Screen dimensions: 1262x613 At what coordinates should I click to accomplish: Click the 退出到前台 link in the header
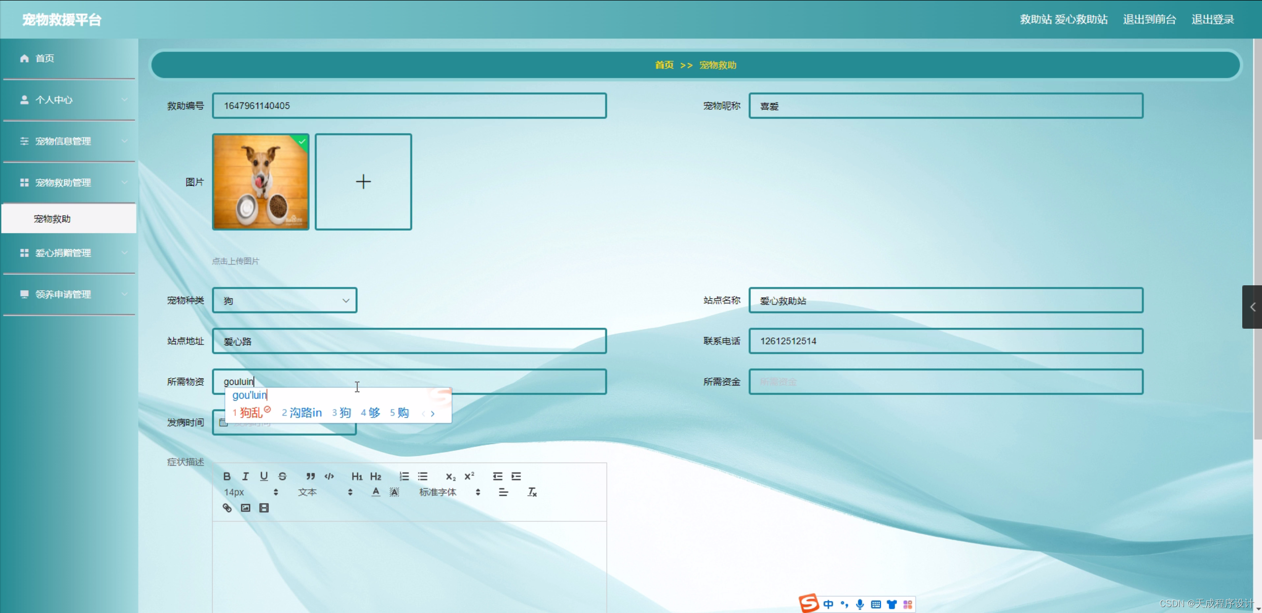(1149, 19)
